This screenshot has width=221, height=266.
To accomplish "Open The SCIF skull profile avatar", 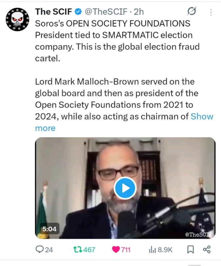I will (18, 19).
